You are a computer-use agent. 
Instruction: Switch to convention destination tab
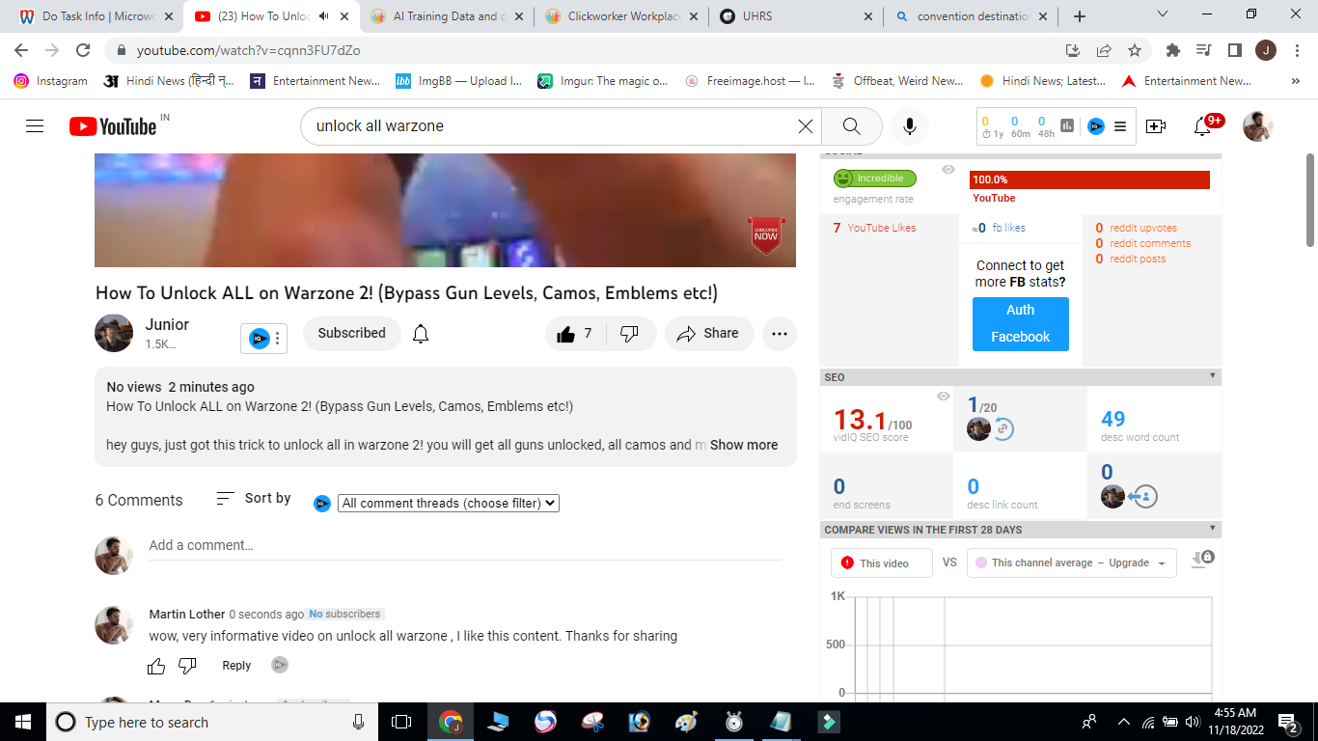click(x=971, y=16)
